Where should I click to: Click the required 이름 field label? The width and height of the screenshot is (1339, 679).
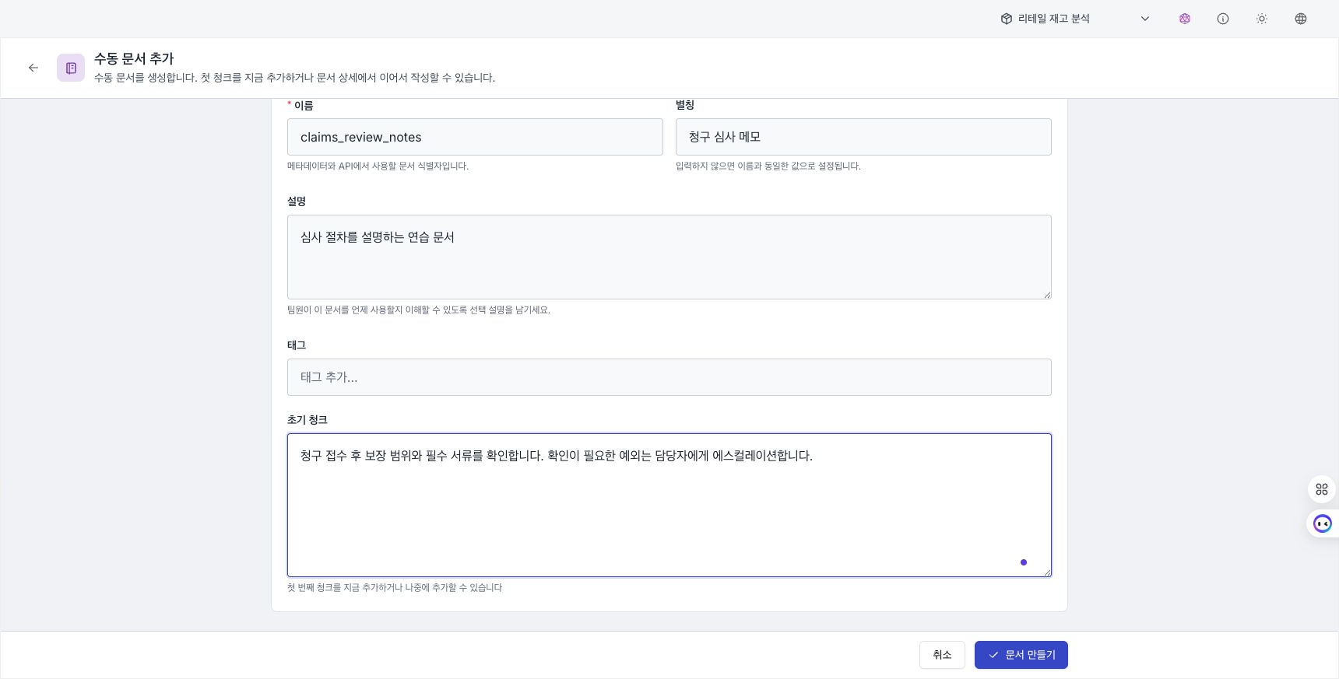coord(300,106)
